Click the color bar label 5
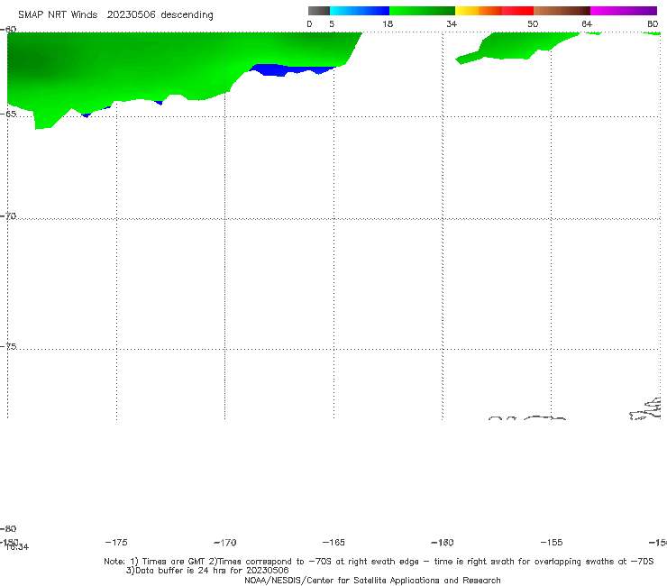Image resolution: width=667 pixels, height=586 pixels. [332, 24]
